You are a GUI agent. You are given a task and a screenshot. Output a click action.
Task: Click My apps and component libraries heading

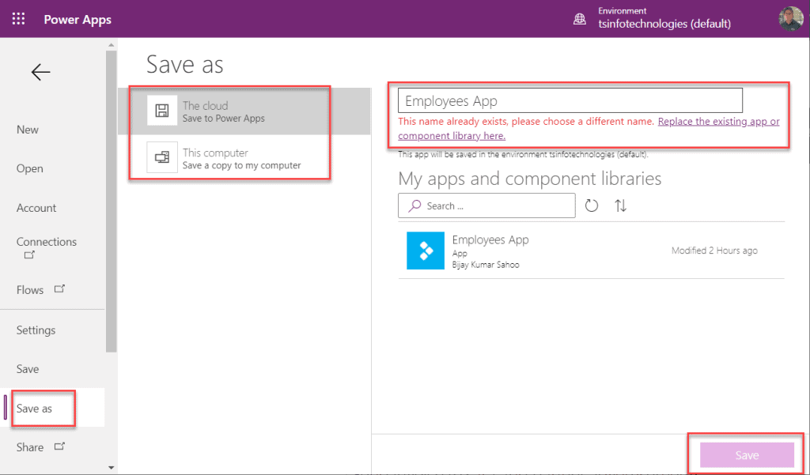[x=529, y=179]
